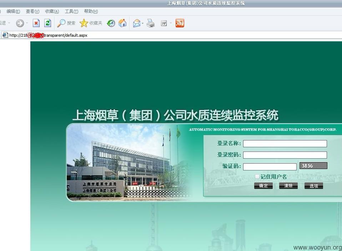
Task: Click the 记住用户名 label text
Action: [273, 177]
